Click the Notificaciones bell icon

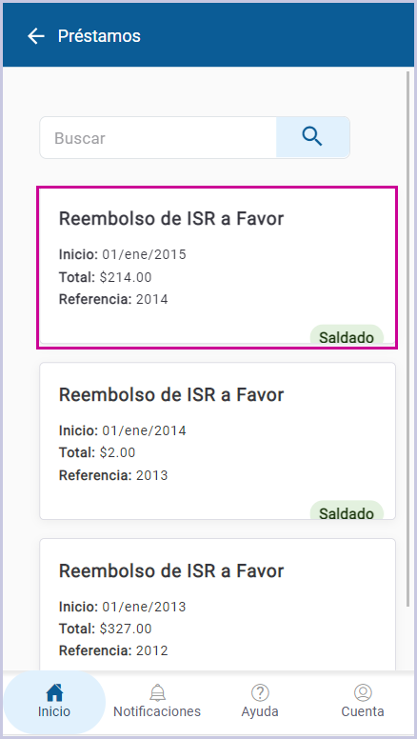tap(157, 693)
